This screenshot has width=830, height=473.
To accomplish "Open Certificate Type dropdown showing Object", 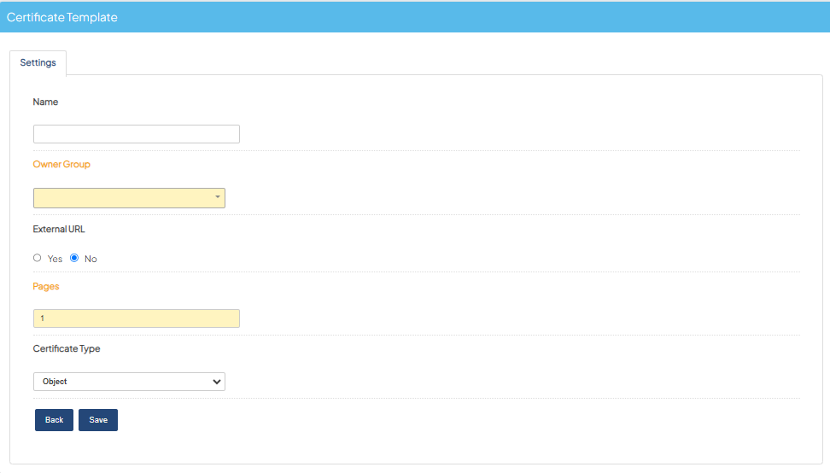I will click(x=129, y=382).
